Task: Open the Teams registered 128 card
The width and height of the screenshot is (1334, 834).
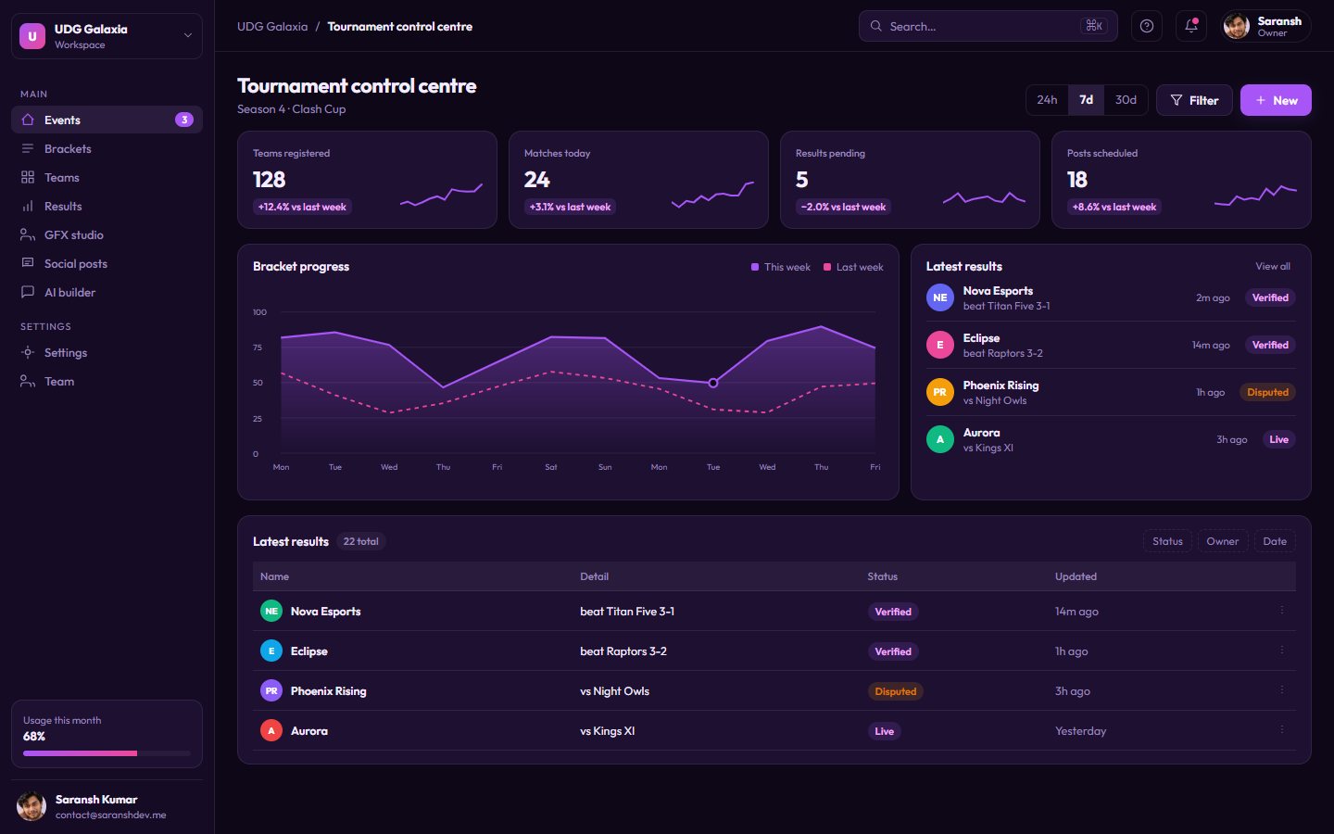Action: (x=367, y=180)
